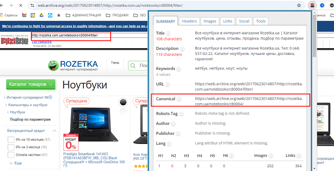Click the black round W extension icon

(332, 5)
